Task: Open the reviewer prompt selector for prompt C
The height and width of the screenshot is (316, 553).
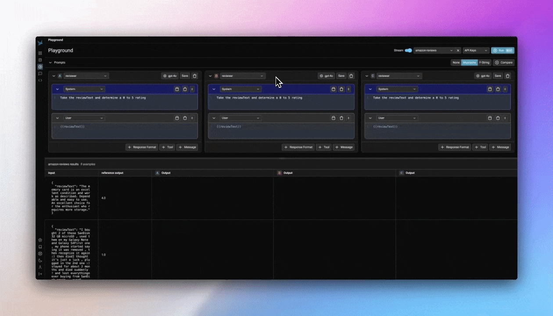Action: (x=399, y=76)
